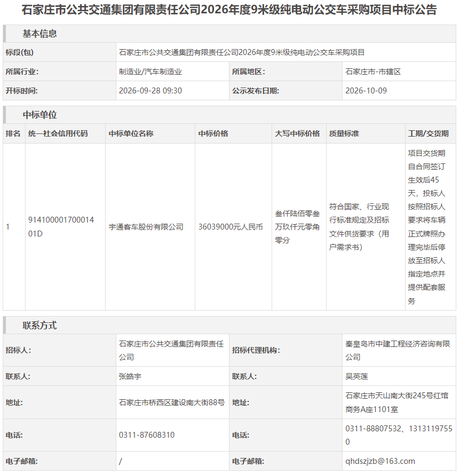Select the 2026-09-28 09:30 opening time
The width and height of the screenshot is (460, 474).
(x=150, y=91)
